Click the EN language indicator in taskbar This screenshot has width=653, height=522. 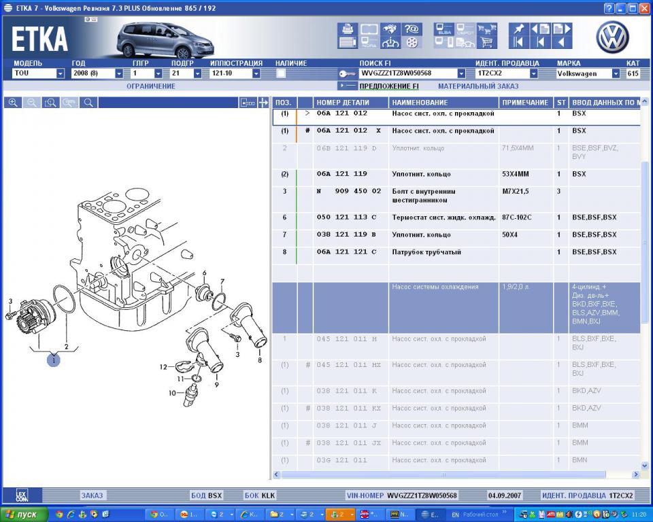click(455, 515)
